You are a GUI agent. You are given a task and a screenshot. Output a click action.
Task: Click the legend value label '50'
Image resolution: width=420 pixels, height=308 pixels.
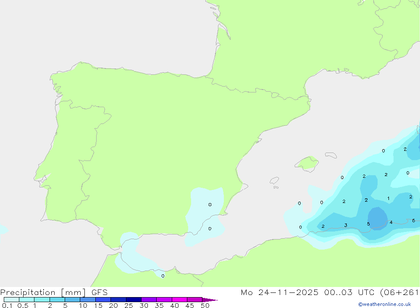pos(205,305)
